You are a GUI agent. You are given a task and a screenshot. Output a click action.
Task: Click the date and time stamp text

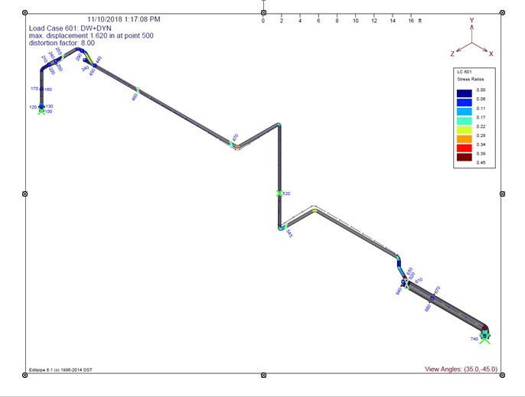(123, 18)
